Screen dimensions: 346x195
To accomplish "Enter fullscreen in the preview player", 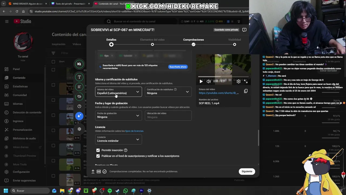I will tap(246, 81).
